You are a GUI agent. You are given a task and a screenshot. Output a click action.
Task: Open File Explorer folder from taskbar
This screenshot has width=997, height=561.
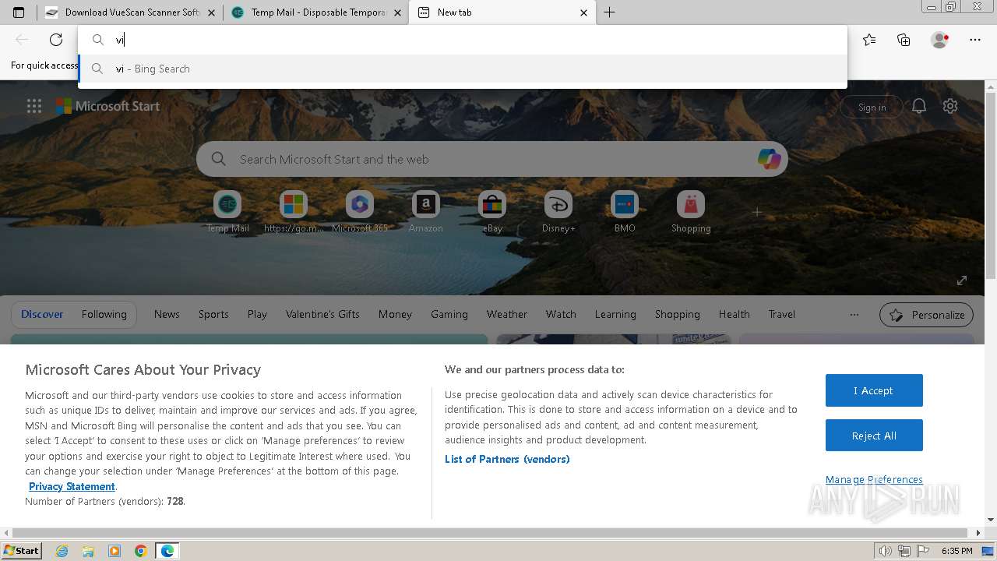coord(88,551)
